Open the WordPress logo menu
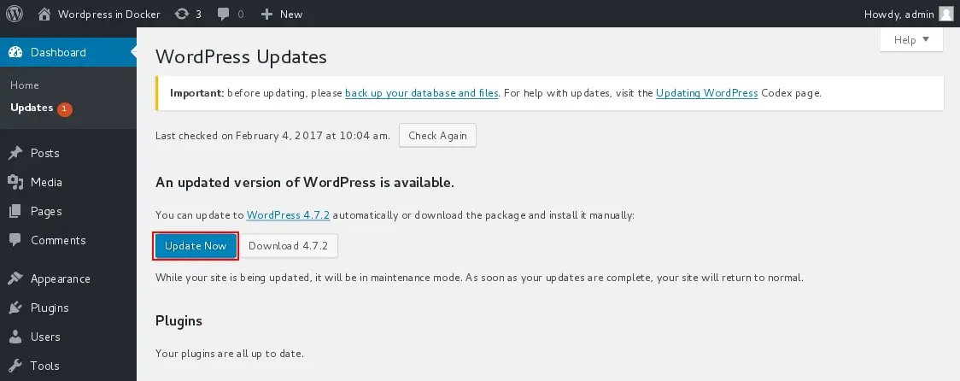Image resolution: width=960 pixels, height=381 pixels. [14, 14]
